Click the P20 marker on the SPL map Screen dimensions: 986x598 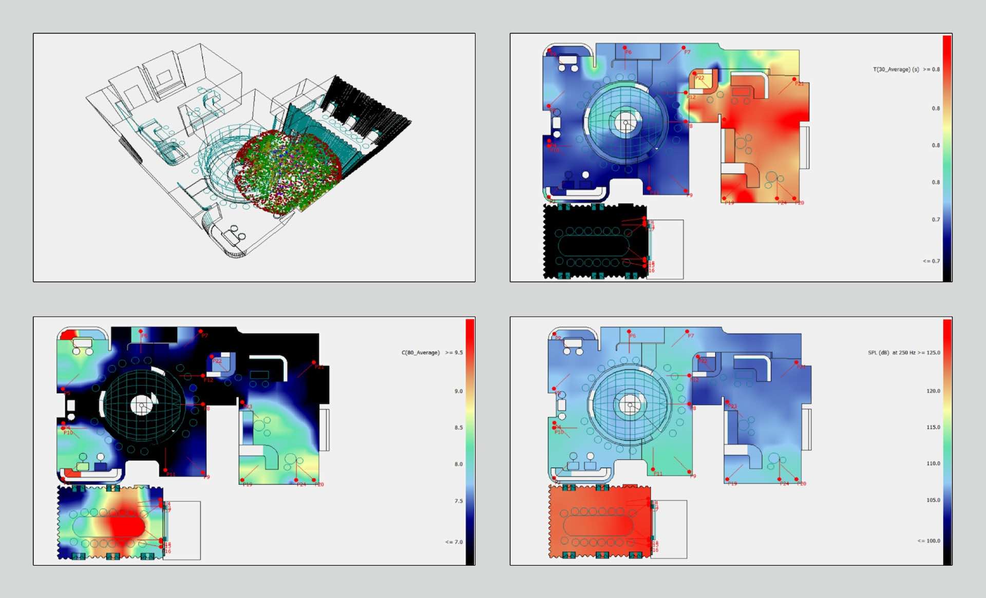click(x=797, y=479)
